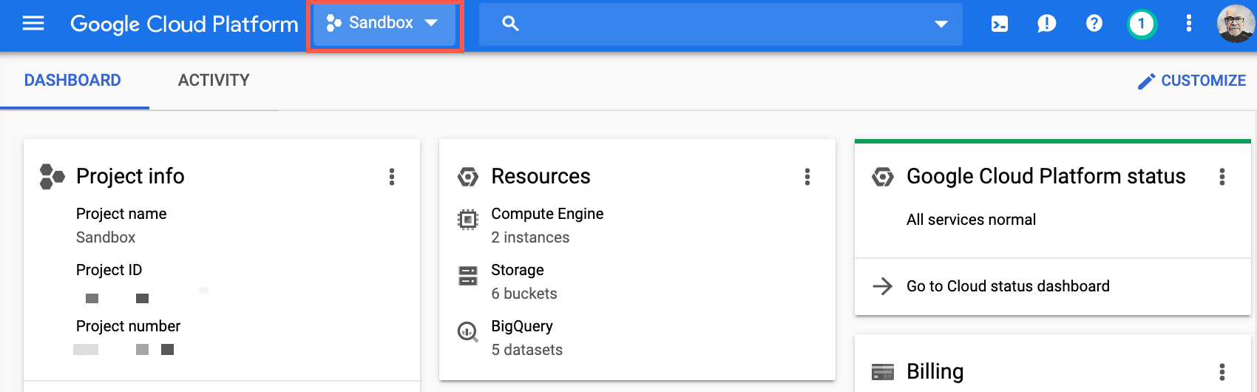Open Google Cloud Platform status card menu
Screen dimensions: 1257x392
[x=1222, y=177]
